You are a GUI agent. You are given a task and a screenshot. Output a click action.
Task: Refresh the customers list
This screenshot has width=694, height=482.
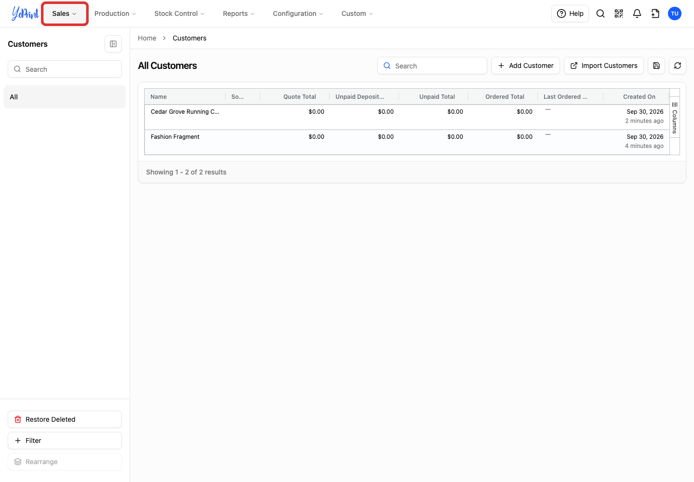coord(678,66)
